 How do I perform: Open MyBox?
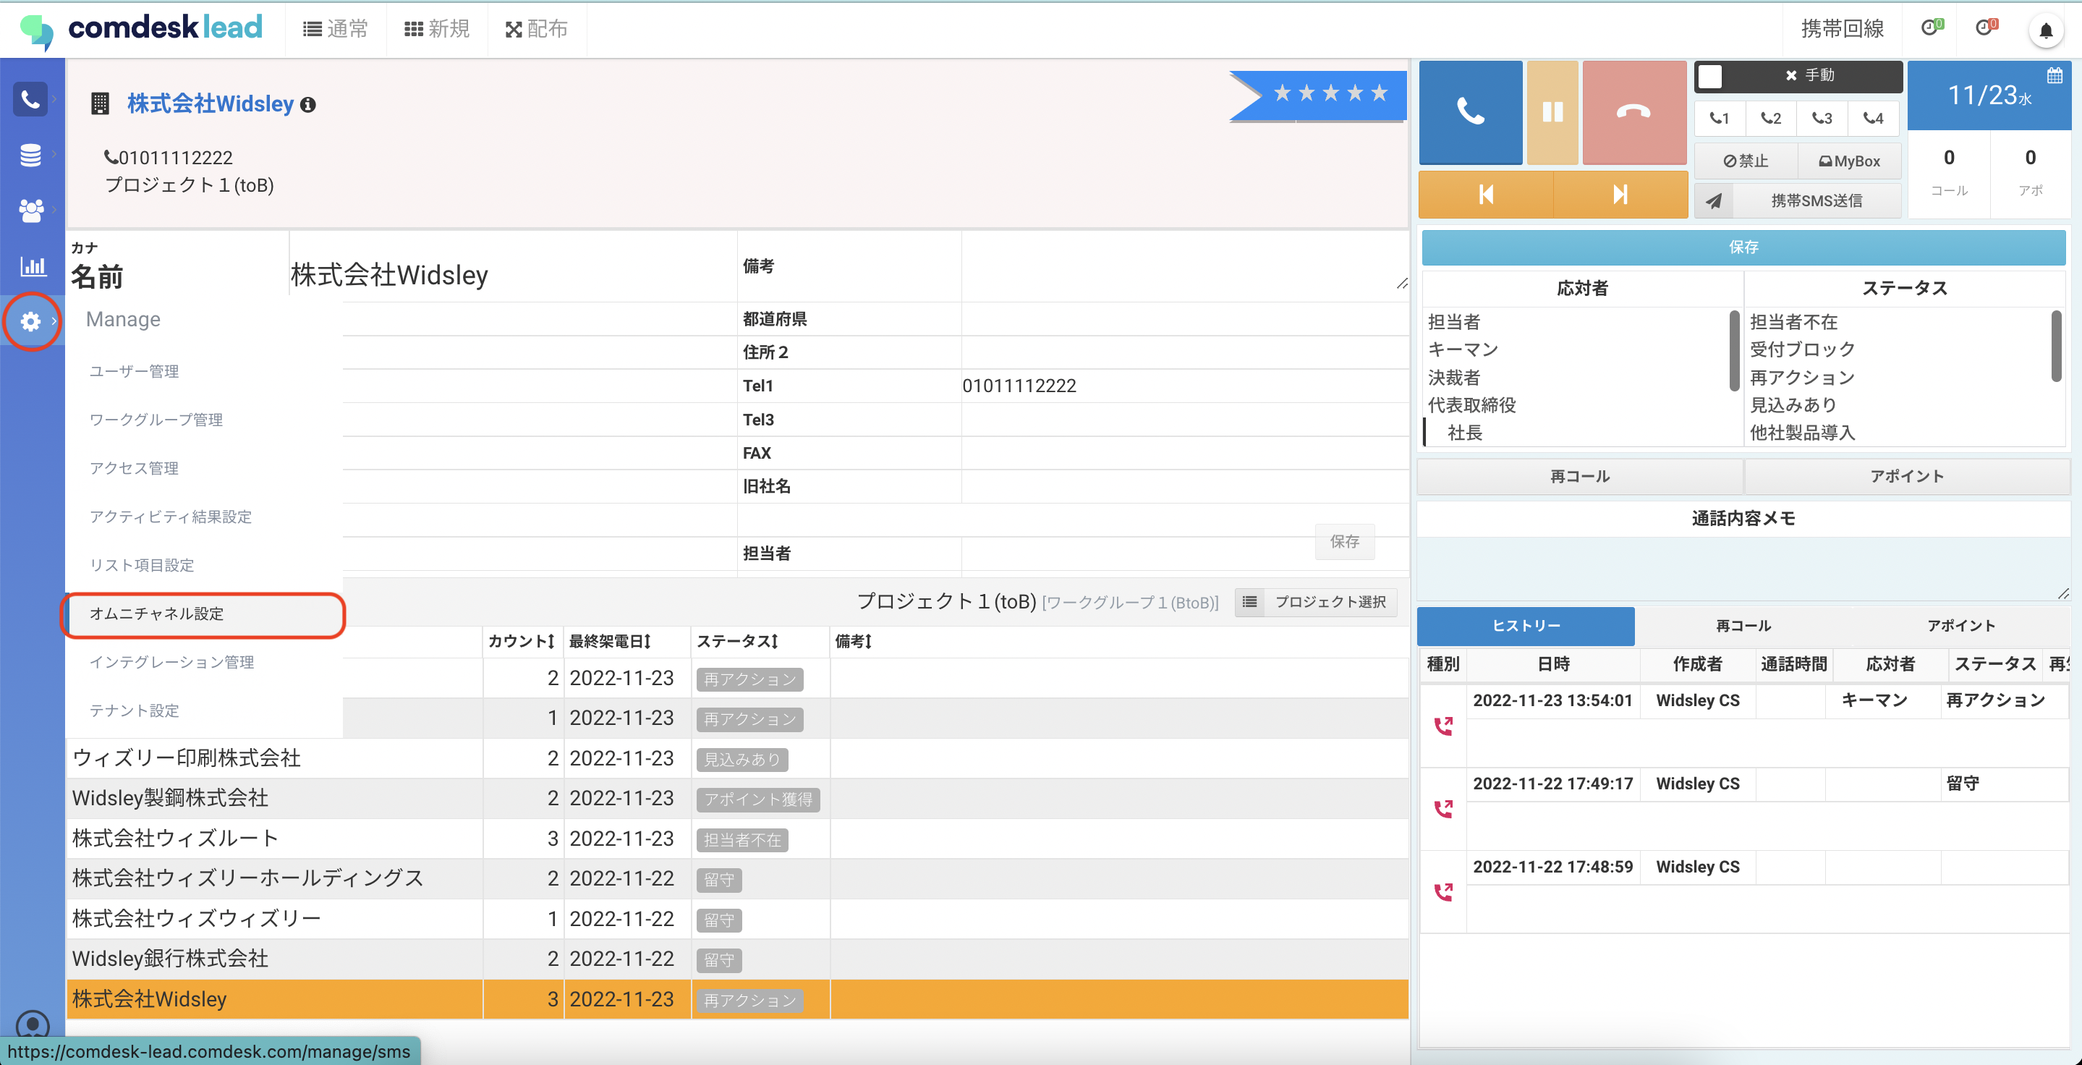click(1848, 161)
